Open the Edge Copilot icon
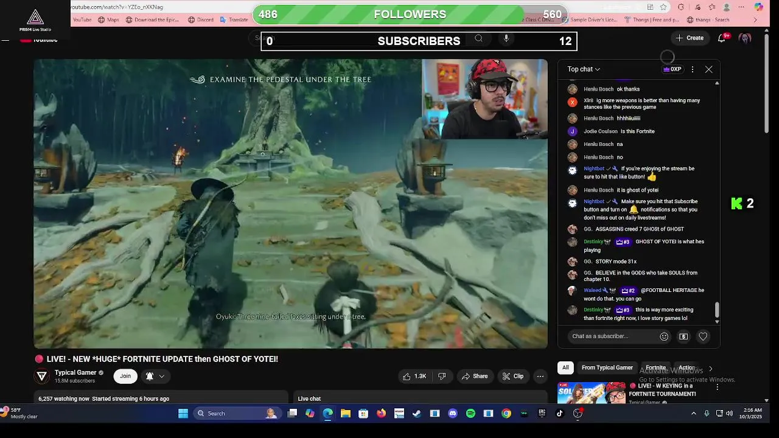The height and width of the screenshot is (438, 779). point(758,7)
